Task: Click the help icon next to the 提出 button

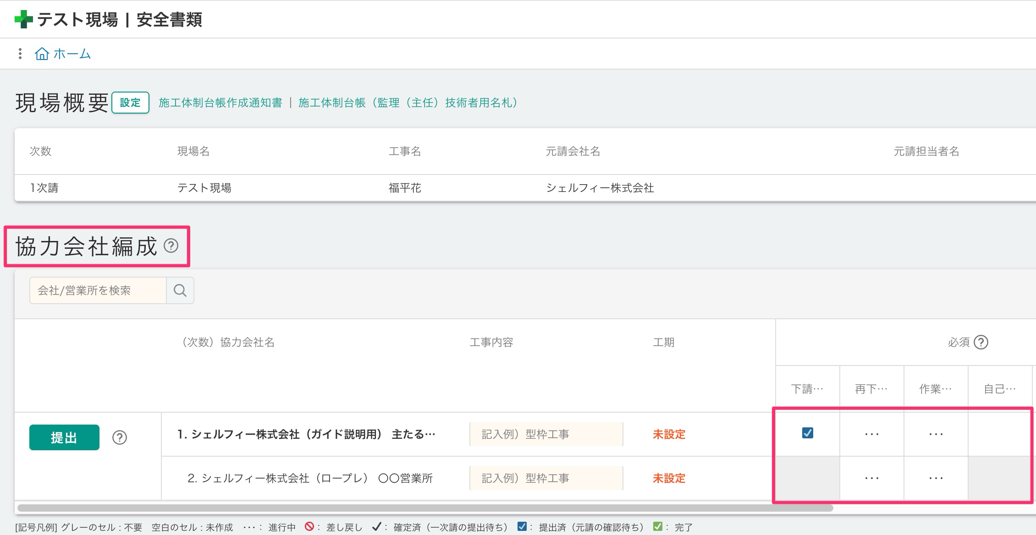Action: click(120, 438)
